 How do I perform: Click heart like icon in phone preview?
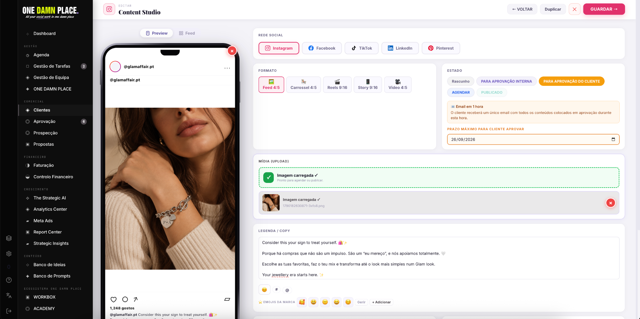[113, 299]
